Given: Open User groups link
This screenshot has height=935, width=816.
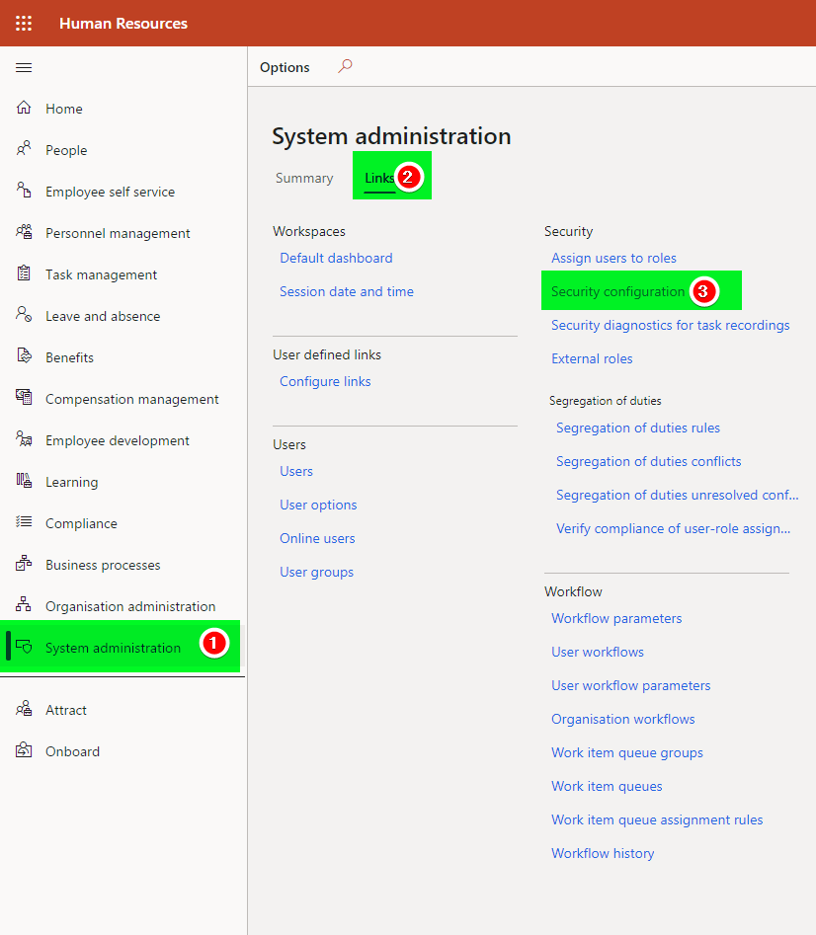Looking at the screenshot, I should [x=316, y=572].
